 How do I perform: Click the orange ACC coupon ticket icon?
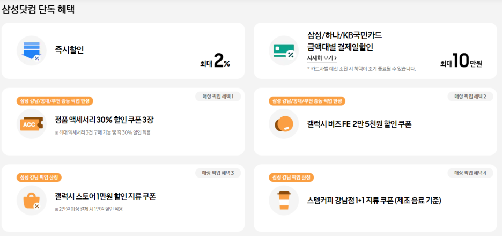tap(31, 123)
